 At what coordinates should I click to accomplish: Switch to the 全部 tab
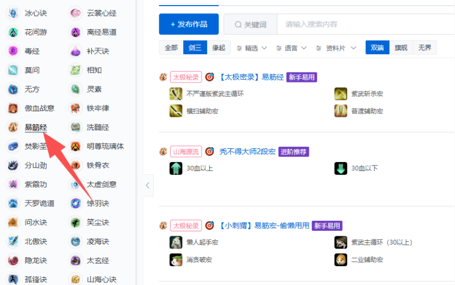(171, 48)
